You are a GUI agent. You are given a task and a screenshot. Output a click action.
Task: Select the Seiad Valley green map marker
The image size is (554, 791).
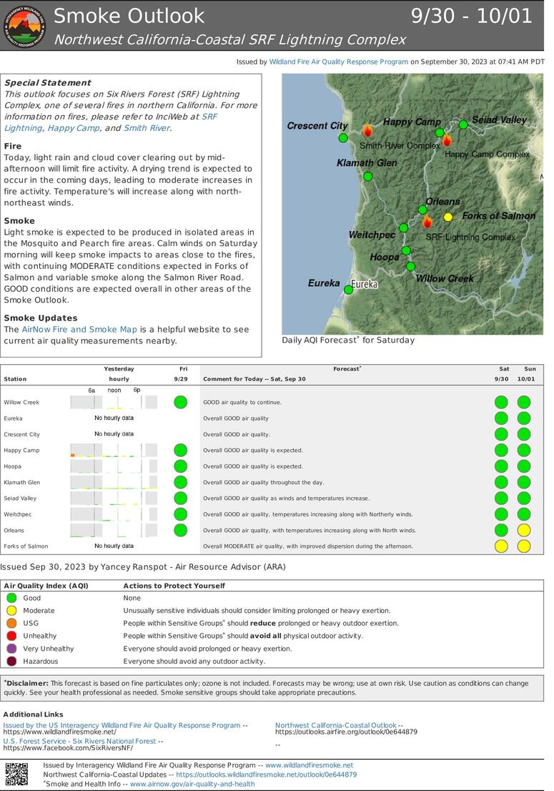pyautogui.click(x=463, y=124)
